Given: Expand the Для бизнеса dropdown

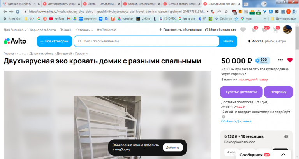Looking at the screenshot, I should (x=15, y=30).
